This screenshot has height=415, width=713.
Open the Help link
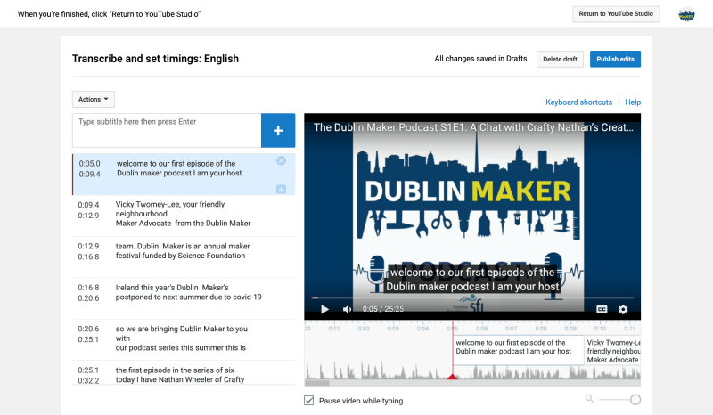633,102
